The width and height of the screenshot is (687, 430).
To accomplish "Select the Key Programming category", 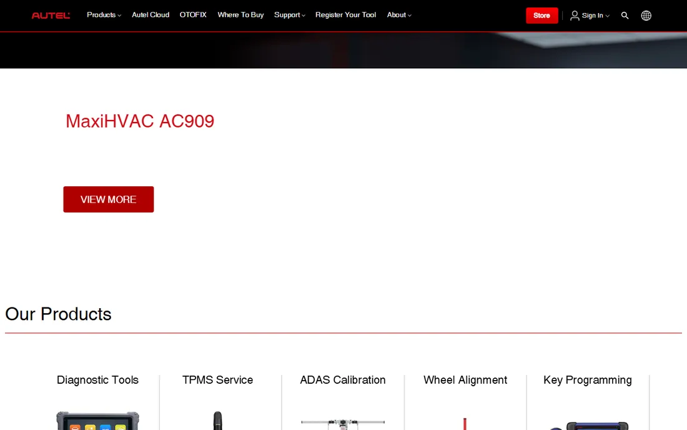I will point(588,380).
